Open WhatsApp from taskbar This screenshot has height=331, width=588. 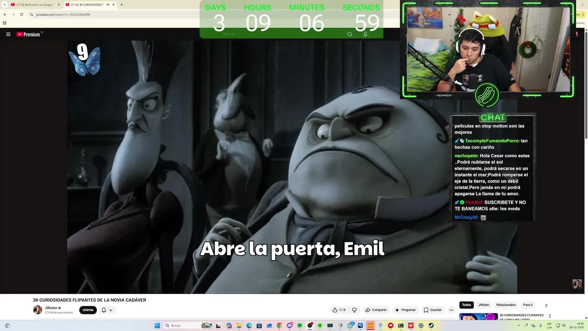click(351, 325)
